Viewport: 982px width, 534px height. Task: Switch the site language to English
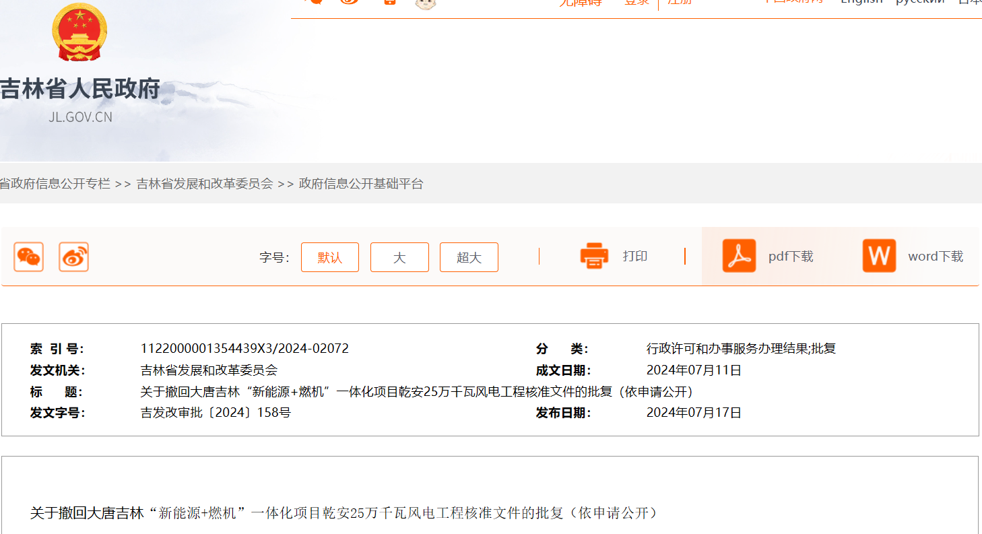click(x=861, y=3)
